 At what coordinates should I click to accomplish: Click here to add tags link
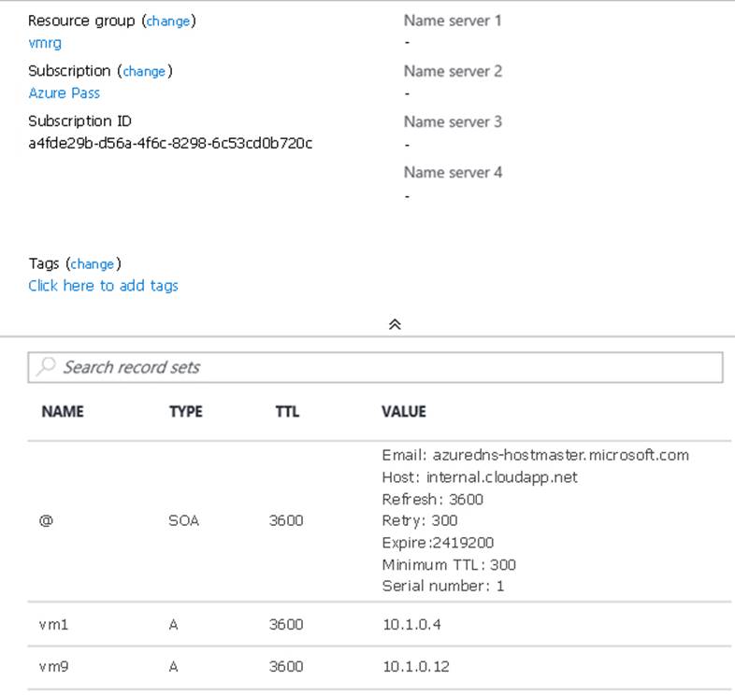point(103,286)
